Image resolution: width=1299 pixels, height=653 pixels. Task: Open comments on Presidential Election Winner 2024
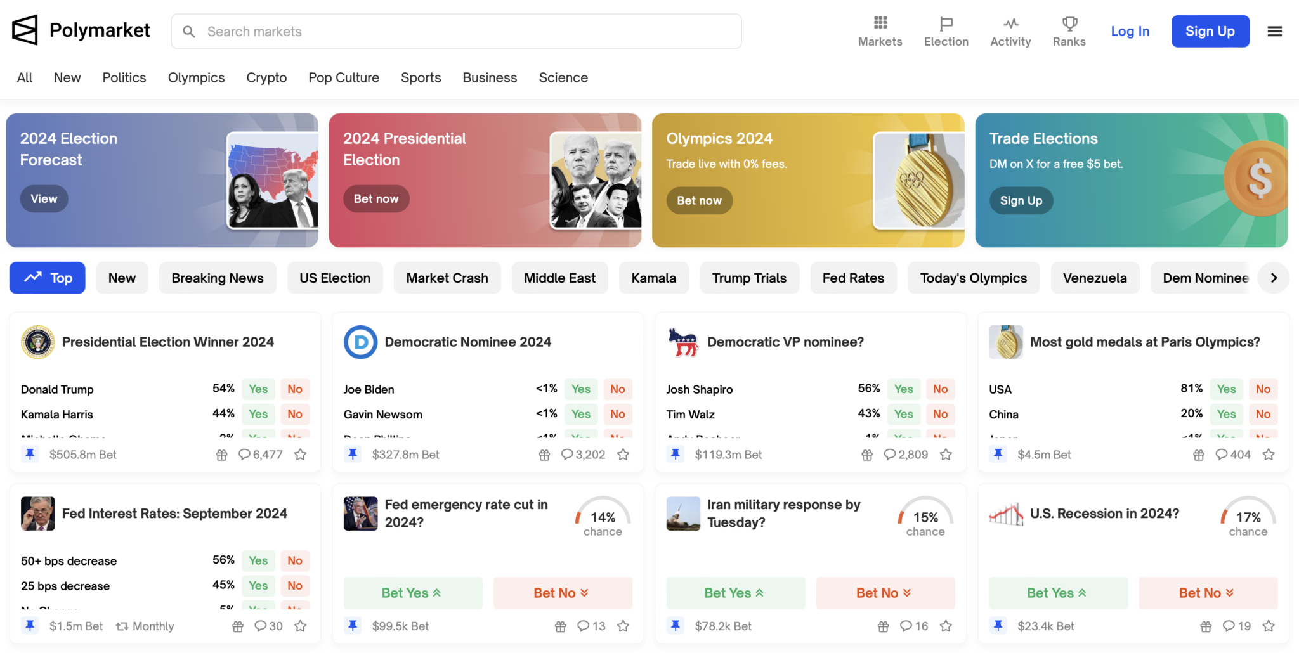click(x=260, y=455)
